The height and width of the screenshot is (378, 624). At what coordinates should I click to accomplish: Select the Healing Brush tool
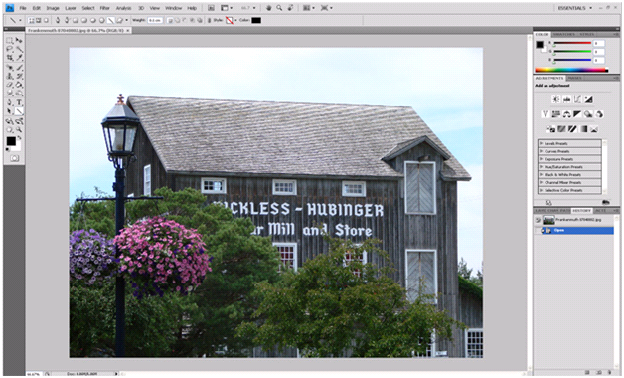pos(10,68)
